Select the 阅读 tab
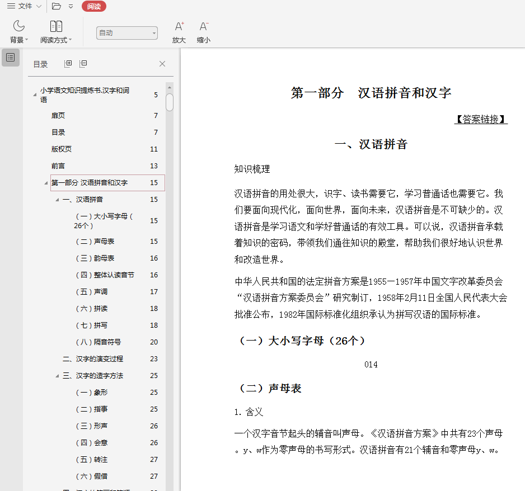The width and height of the screenshot is (525, 491). (x=94, y=6)
